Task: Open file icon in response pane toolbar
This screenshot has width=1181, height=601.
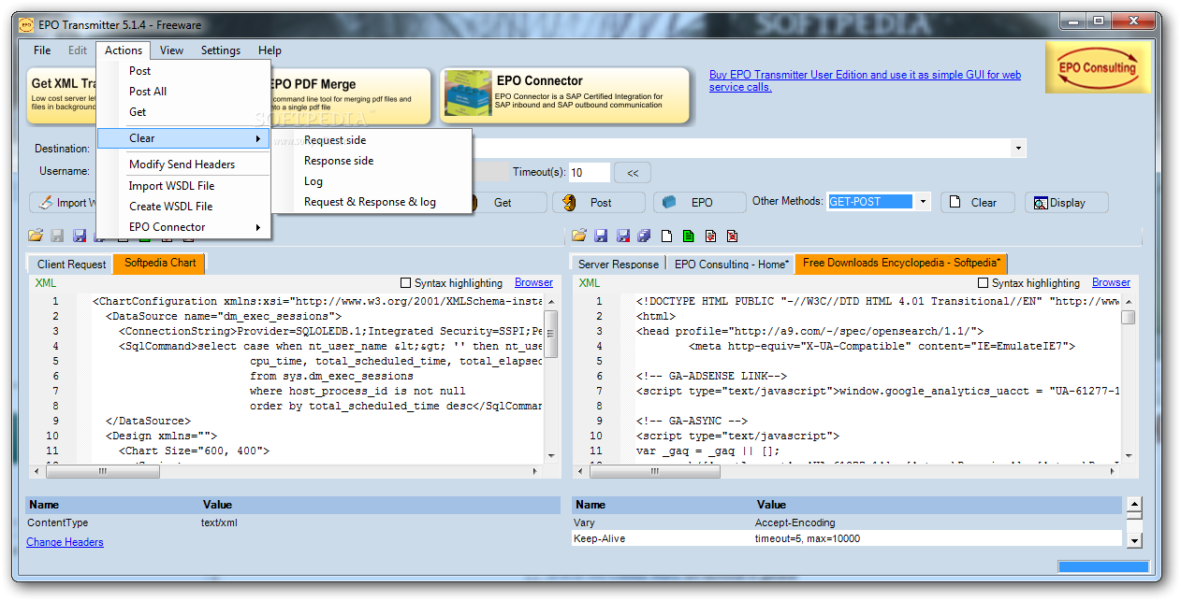Action: pos(579,236)
